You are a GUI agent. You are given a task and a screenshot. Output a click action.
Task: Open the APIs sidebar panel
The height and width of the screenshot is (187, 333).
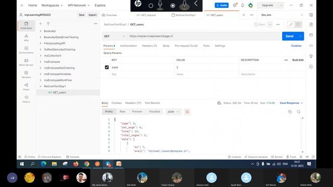coord(26,38)
